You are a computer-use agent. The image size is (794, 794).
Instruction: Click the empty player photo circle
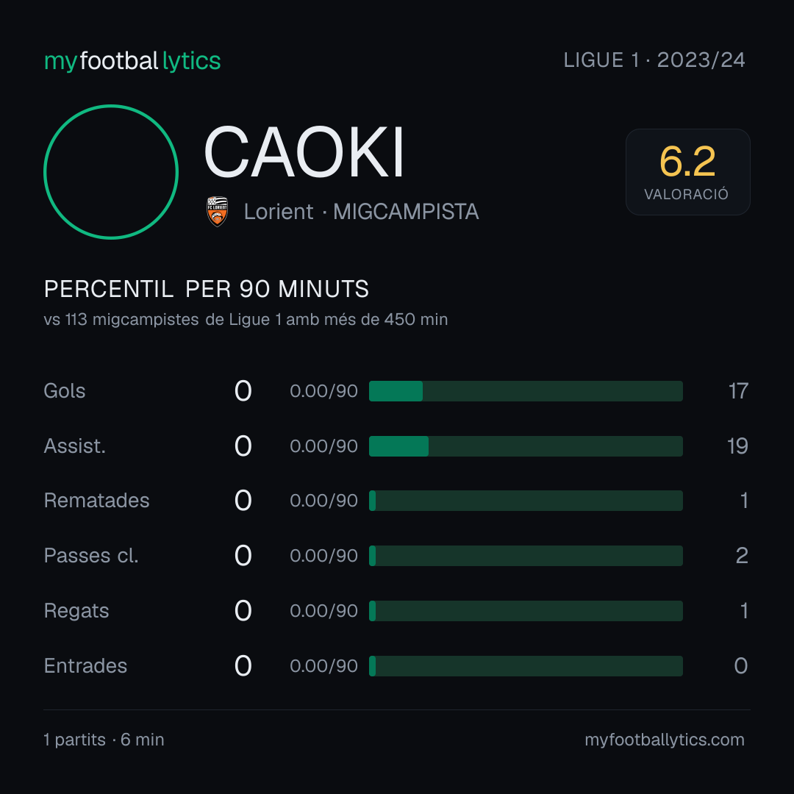pyautogui.click(x=111, y=171)
